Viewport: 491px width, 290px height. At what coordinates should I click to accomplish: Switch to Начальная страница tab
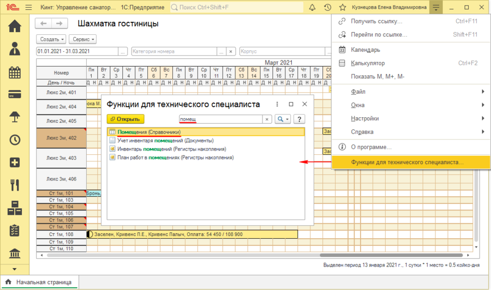click(39, 282)
